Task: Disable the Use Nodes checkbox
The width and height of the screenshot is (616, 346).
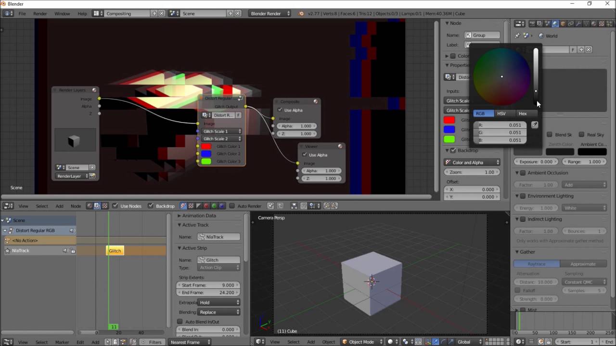Action: [x=115, y=206]
